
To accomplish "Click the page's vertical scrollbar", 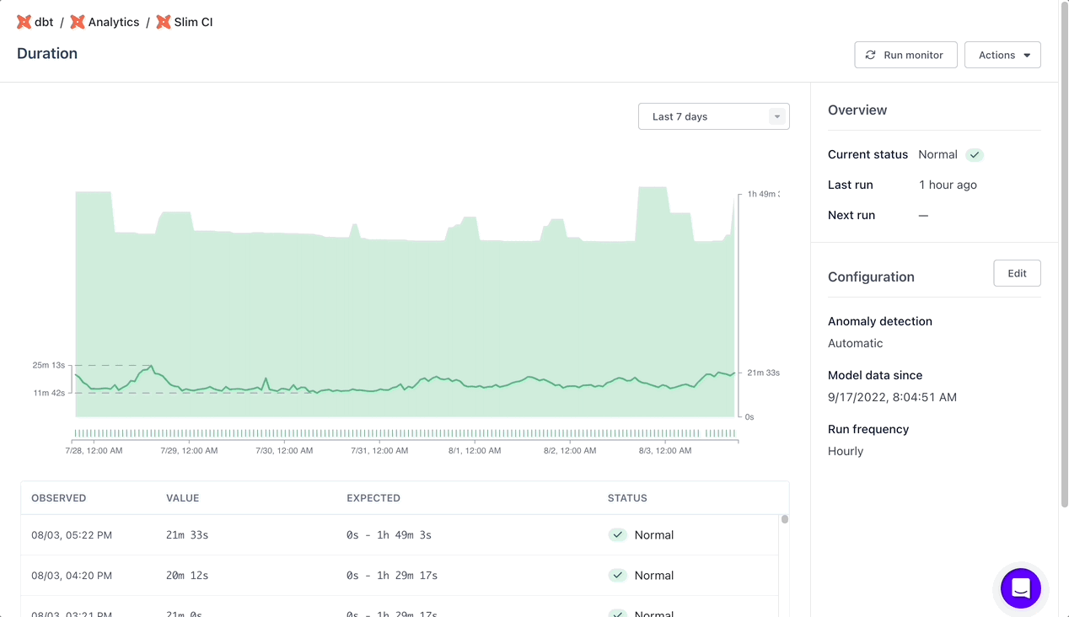I will point(1064,253).
